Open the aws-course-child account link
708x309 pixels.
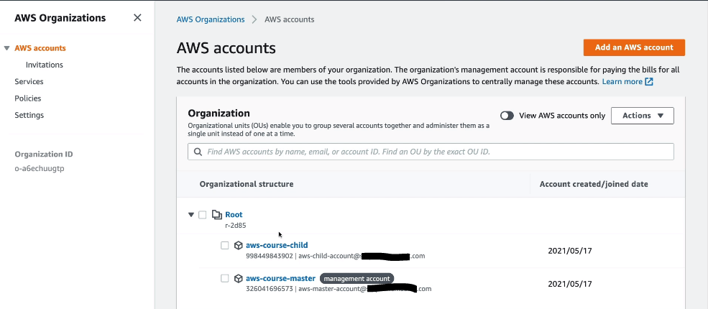(277, 245)
